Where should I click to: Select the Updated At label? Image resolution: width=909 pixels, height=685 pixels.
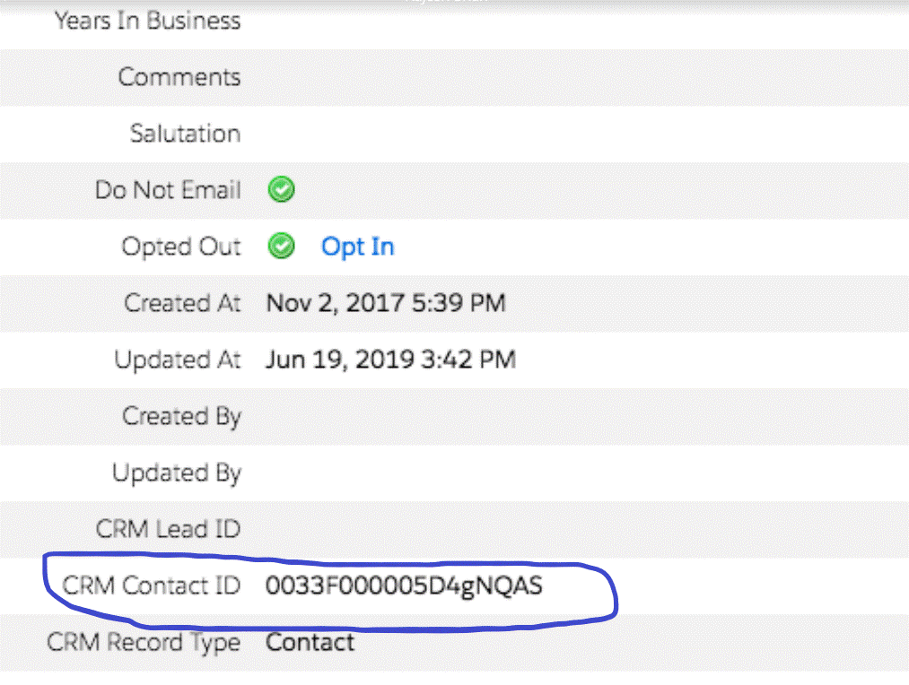(x=177, y=360)
